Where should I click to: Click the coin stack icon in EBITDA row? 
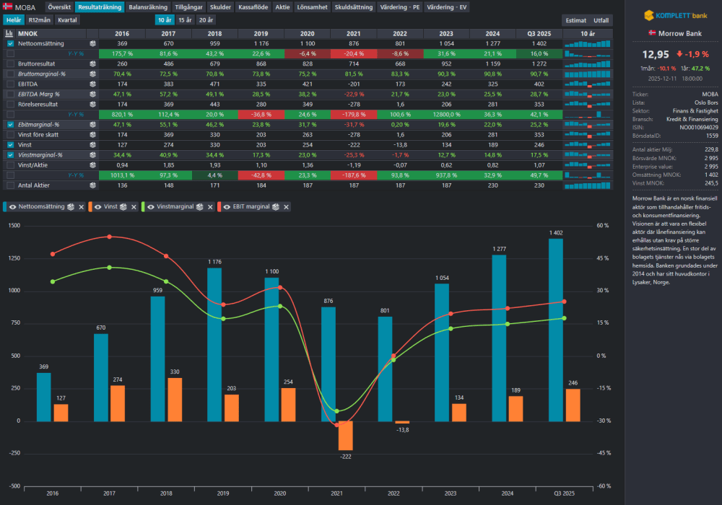(92, 84)
